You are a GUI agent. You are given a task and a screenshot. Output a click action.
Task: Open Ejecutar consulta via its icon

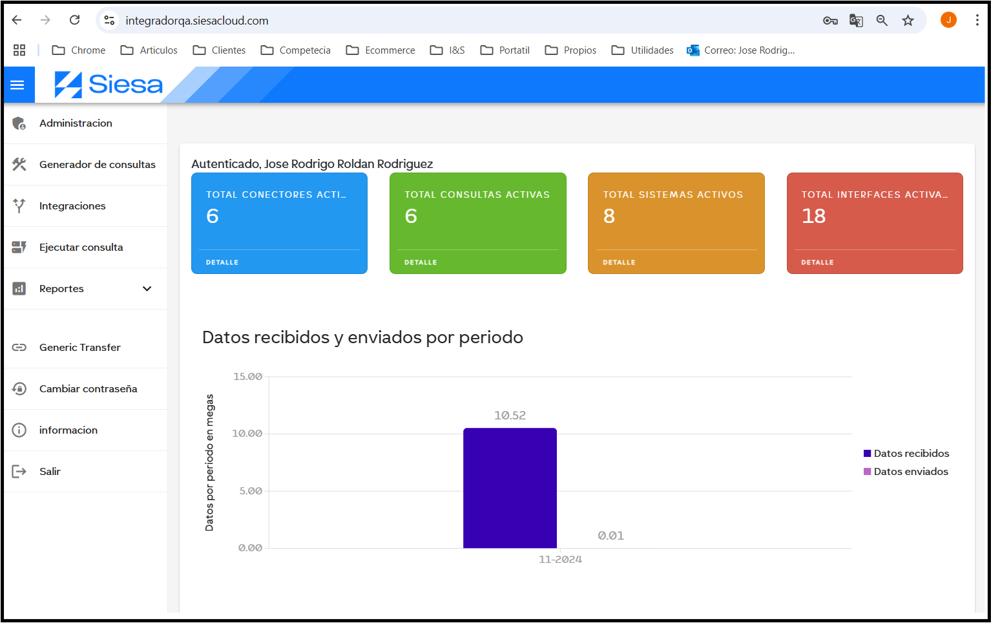pyautogui.click(x=19, y=247)
